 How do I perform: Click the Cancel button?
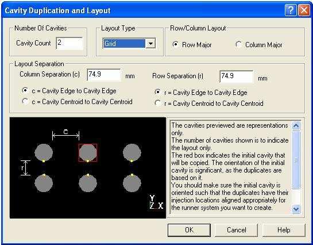[237, 230]
